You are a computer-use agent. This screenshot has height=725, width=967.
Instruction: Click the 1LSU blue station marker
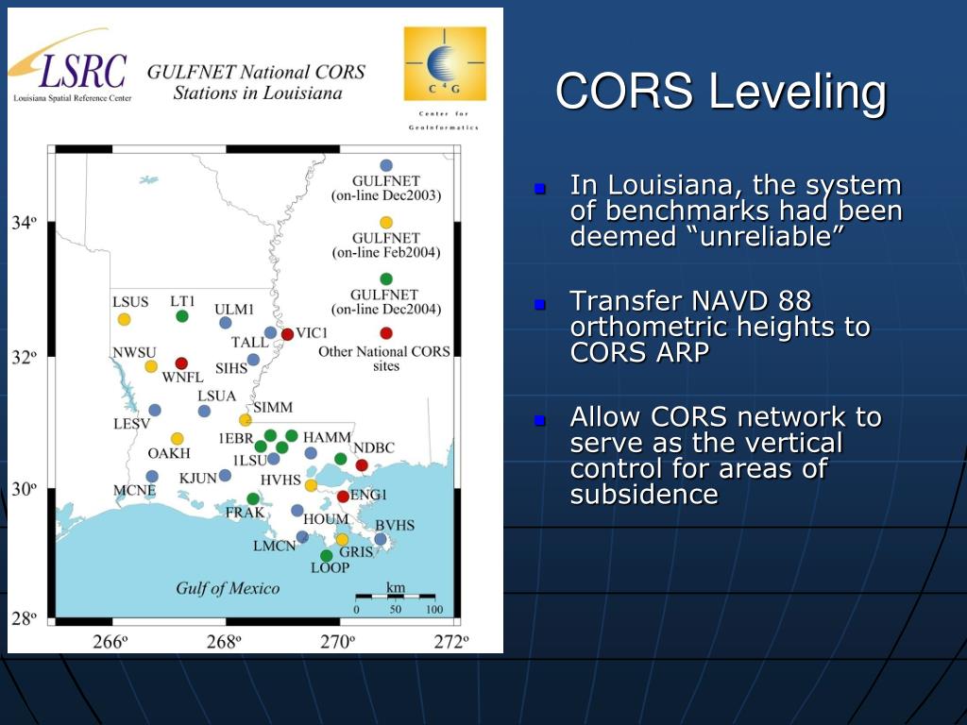[x=274, y=459]
